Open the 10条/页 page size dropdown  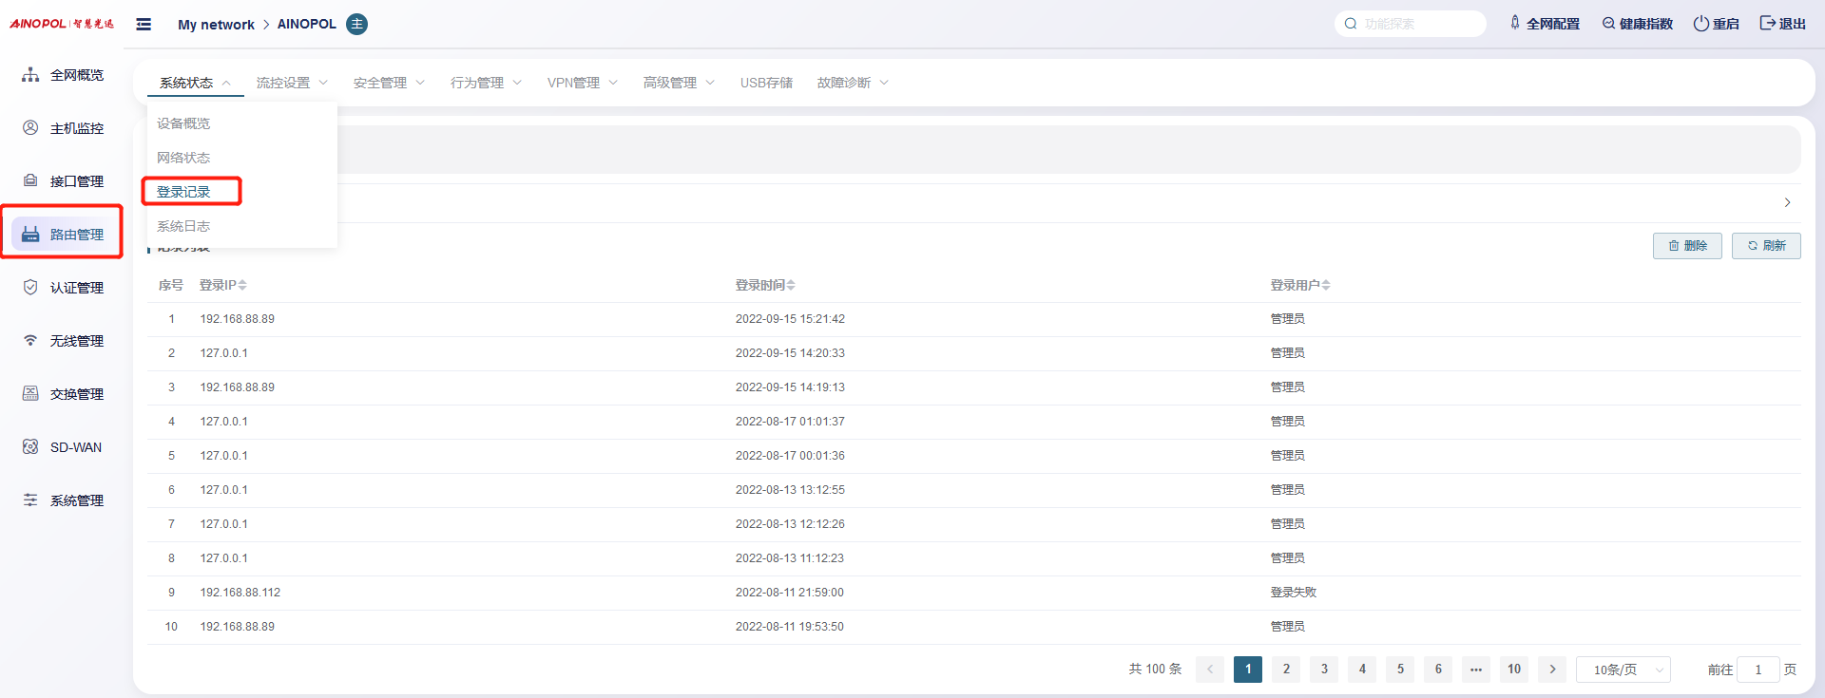click(1623, 670)
